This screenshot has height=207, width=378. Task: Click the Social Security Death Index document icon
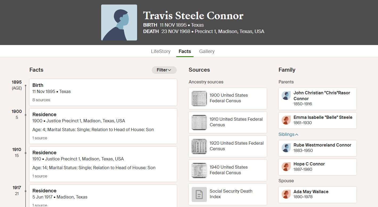click(x=199, y=194)
